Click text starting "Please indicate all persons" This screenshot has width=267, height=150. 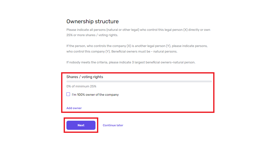point(138,32)
